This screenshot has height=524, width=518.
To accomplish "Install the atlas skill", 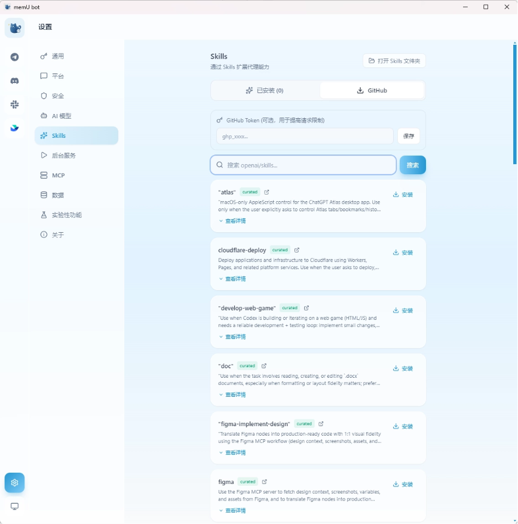I will click(403, 195).
